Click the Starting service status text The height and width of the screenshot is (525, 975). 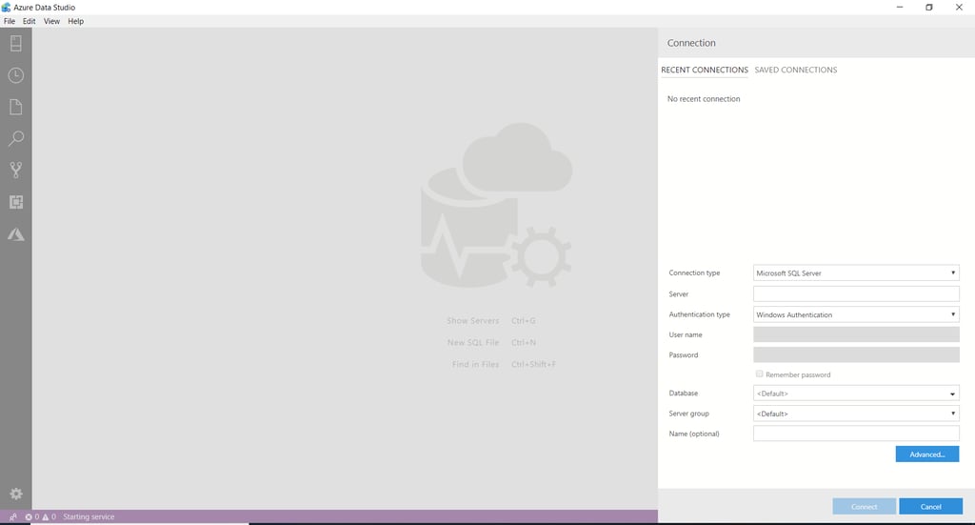89,517
